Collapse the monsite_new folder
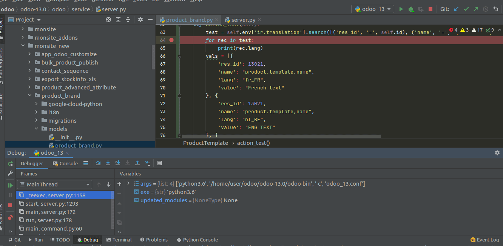 (x=23, y=46)
